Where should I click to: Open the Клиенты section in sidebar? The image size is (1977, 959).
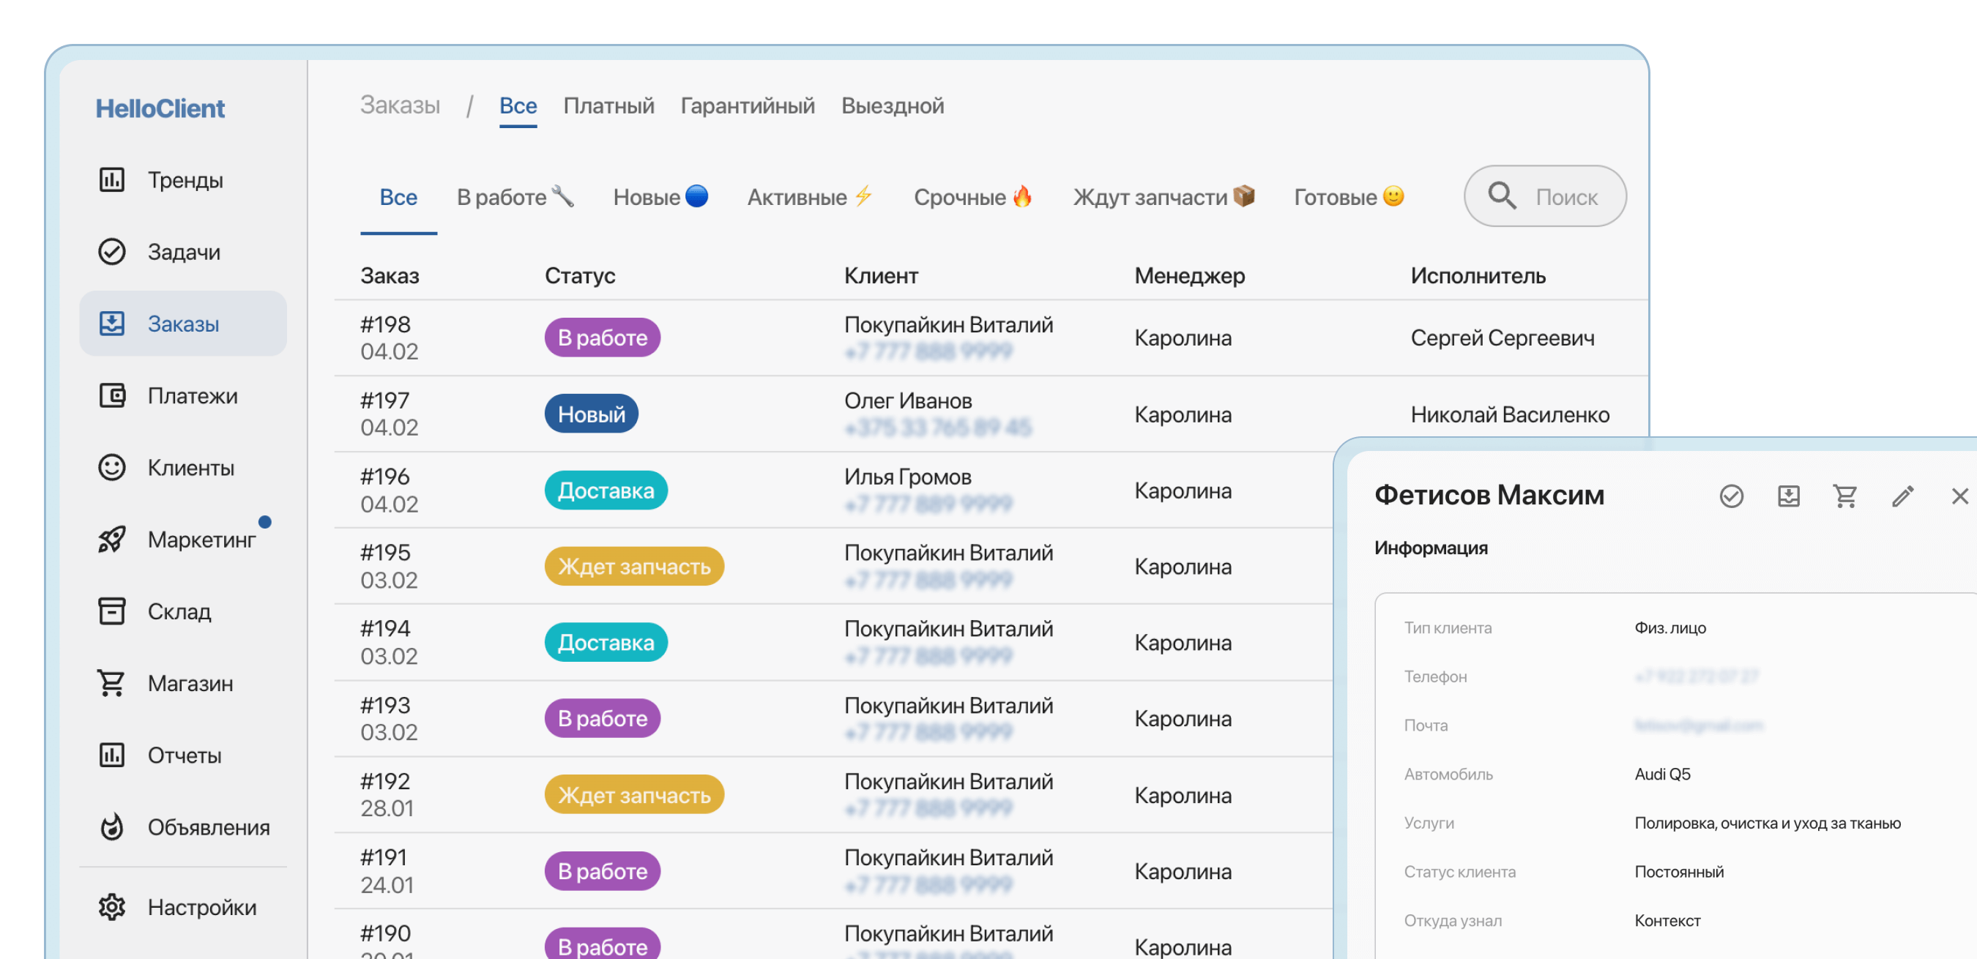coord(190,467)
